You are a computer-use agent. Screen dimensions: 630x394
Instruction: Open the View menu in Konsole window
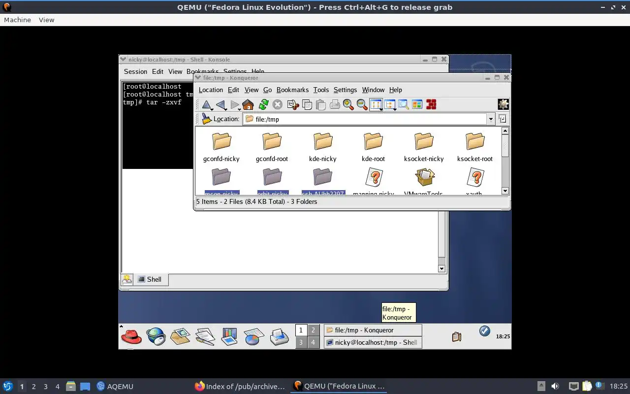tap(175, 71)
